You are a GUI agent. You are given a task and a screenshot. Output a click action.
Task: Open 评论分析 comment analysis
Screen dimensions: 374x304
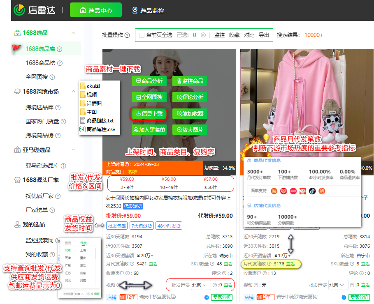coord(190,97)
